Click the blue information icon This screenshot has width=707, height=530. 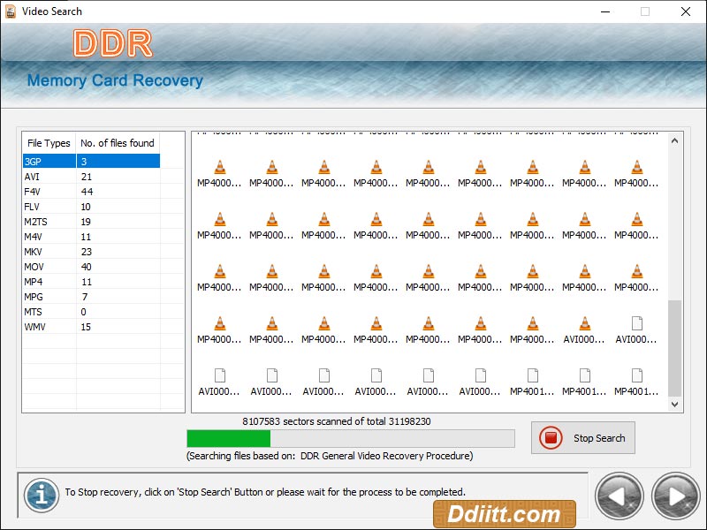click(x=41, y=494)
